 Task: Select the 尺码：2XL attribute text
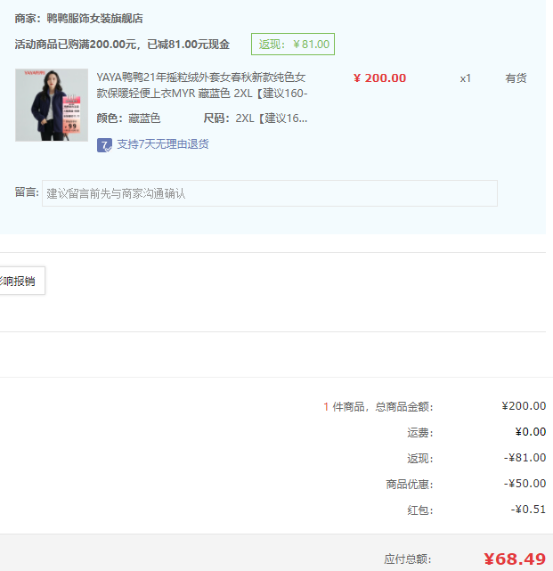[x=256, y=118]
